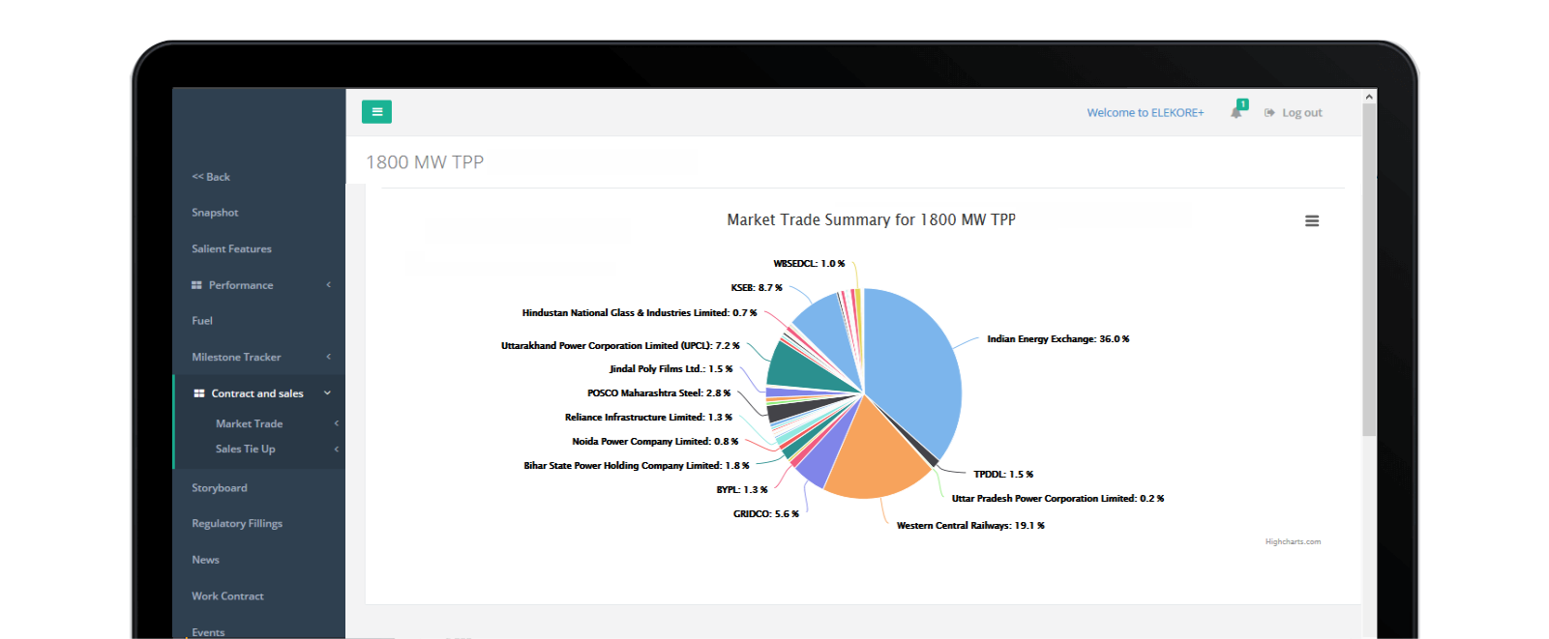Open Regulatory Fillings section

click(x=237, y=524)
